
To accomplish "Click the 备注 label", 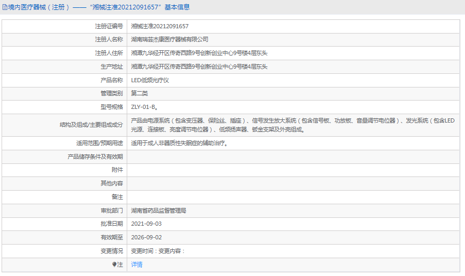I will [x=117, y=197].
